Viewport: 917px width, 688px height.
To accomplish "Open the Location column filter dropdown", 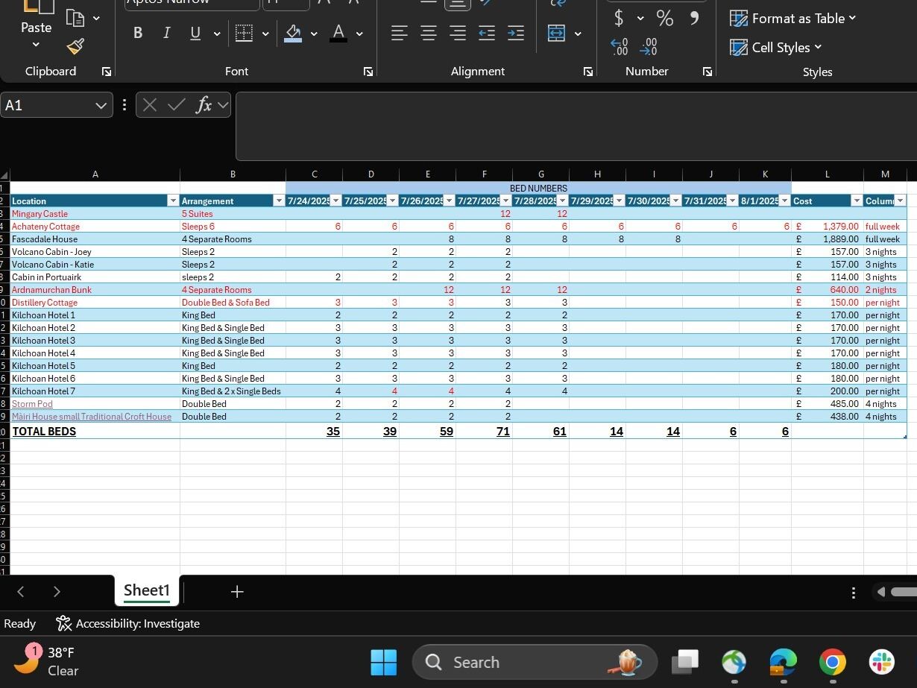I will (x=173, y=201).
